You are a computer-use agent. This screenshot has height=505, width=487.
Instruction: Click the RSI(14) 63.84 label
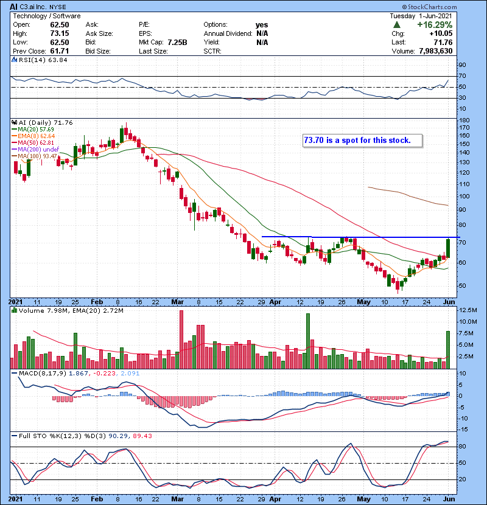point(43,60)
